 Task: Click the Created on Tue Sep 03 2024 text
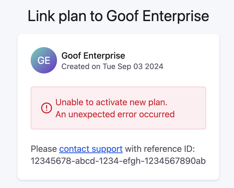pyautogui.click(x=112, y=66)
